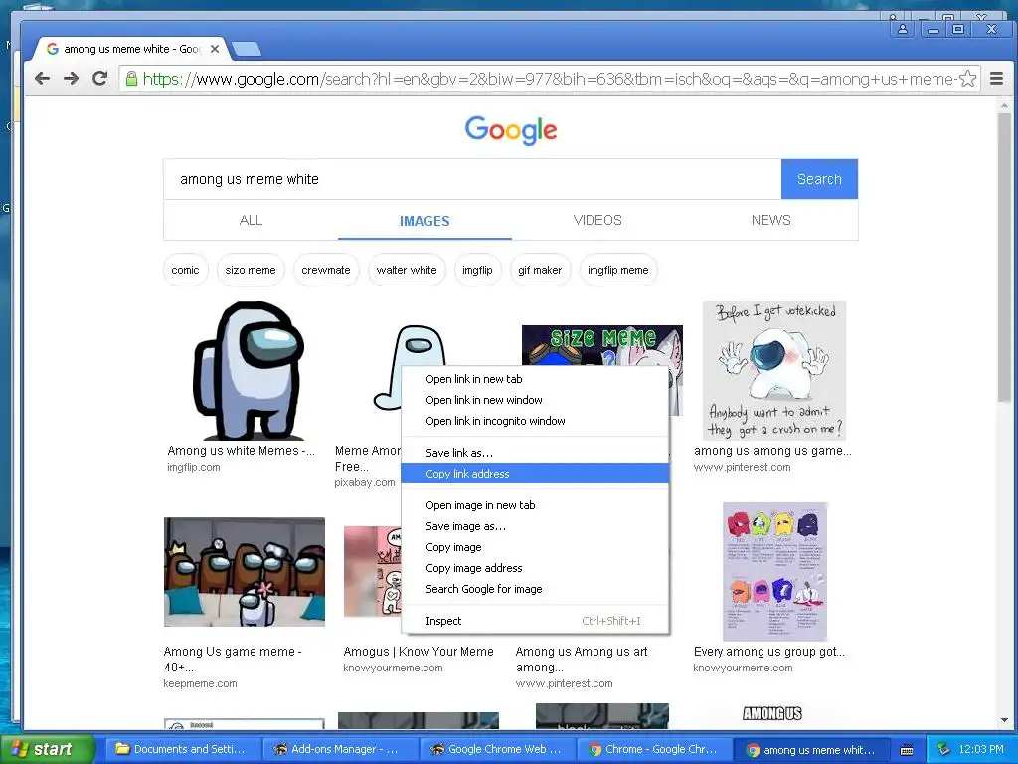Switch to Chrome - Google Chr taskbar item

coord(653,749)
